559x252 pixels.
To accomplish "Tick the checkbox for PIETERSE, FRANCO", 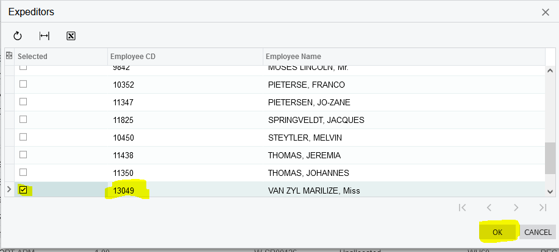I will 24,85.
